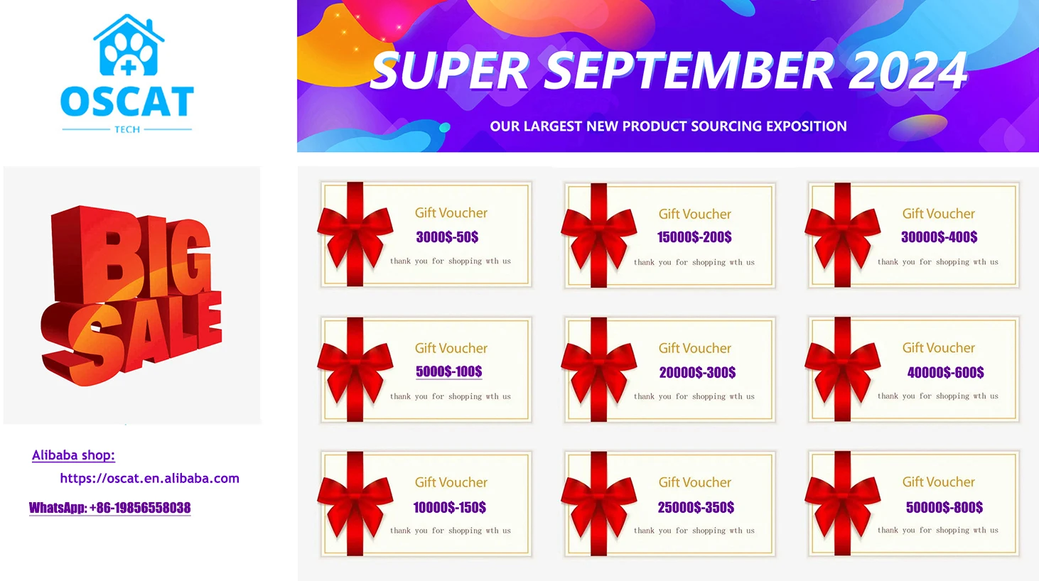The image size is (1039, 581).
Task: Select the 30000$-400$ gift voucher
Action: click(913, 234)
